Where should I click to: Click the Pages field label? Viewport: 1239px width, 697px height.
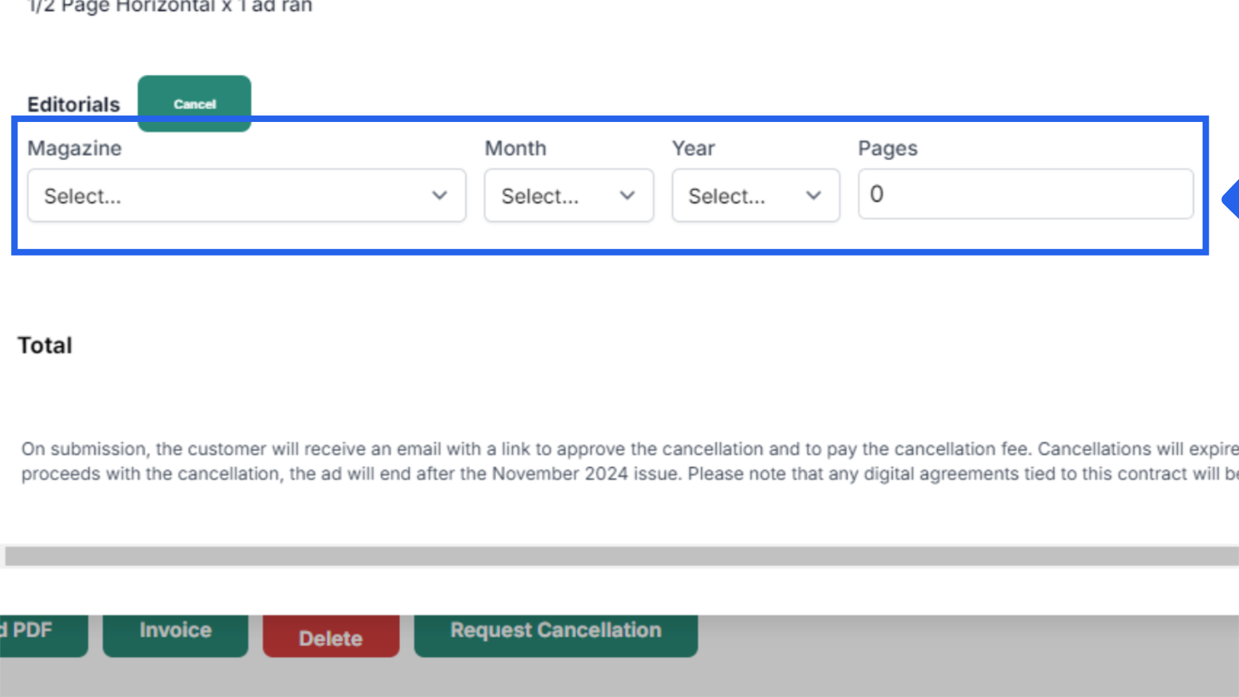click(888, 148)
